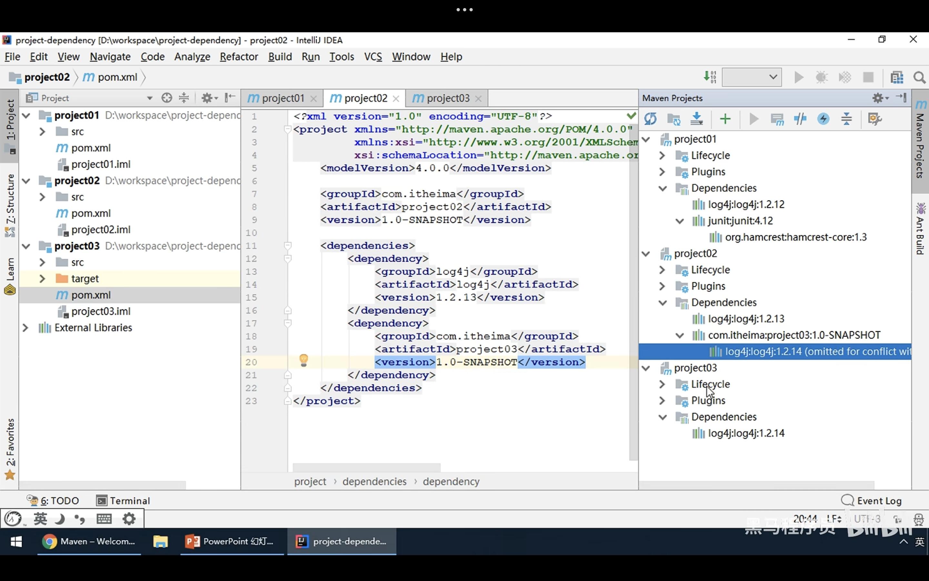Open Maven Projects panel gear menu

(880, 98)
